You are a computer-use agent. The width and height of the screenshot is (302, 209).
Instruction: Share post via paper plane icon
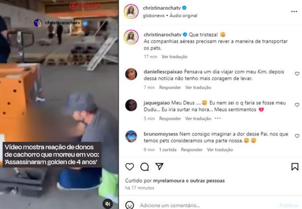159,166
